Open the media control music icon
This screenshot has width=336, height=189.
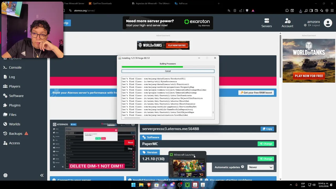tap(306, 10)
